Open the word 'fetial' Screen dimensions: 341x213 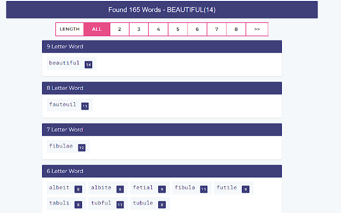(x=143, y=187)
